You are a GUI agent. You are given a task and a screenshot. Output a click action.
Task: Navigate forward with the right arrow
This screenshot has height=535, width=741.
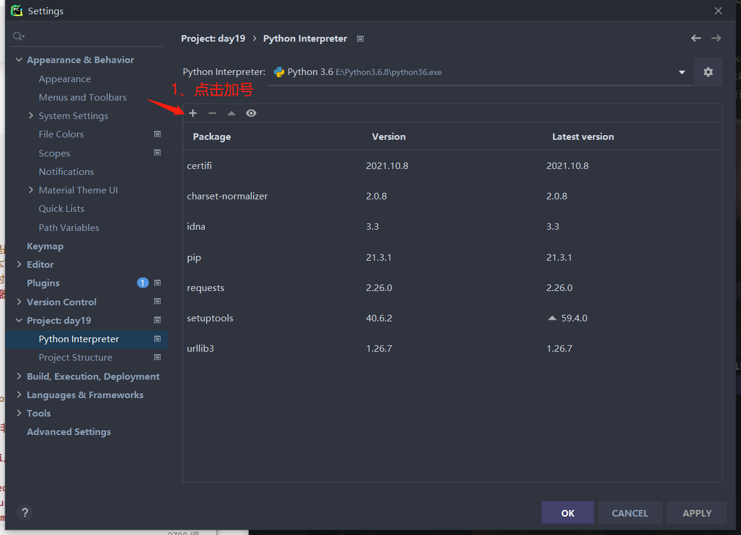pyautogui.click(x=716, y=38)
